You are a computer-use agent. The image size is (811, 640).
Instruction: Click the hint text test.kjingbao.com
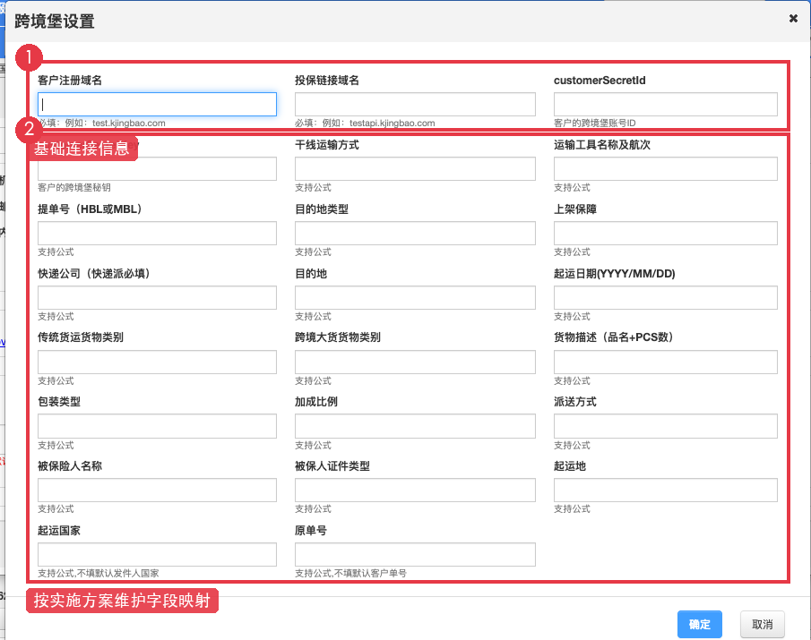129,124
